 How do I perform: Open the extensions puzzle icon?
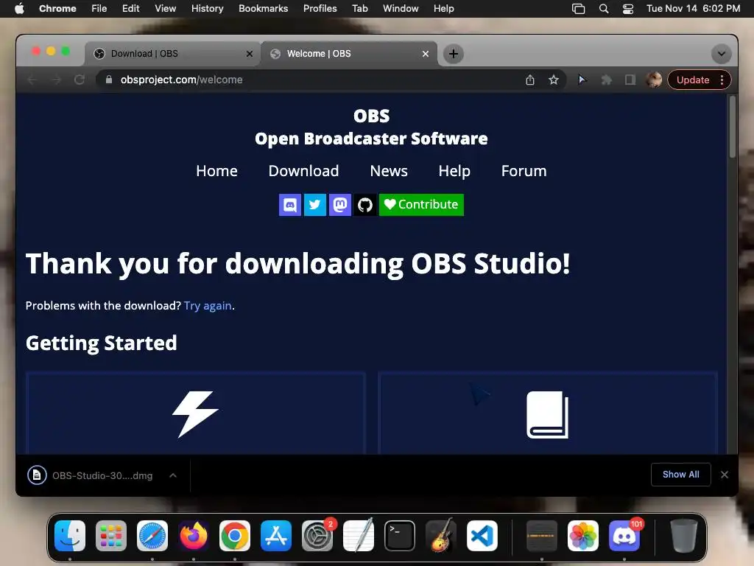[607, 80]
